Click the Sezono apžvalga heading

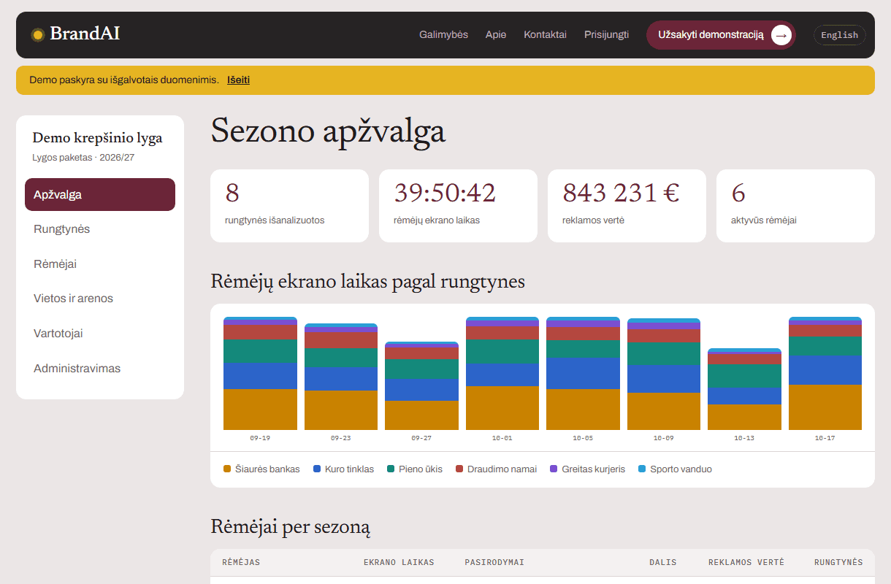tap(328, 133)
